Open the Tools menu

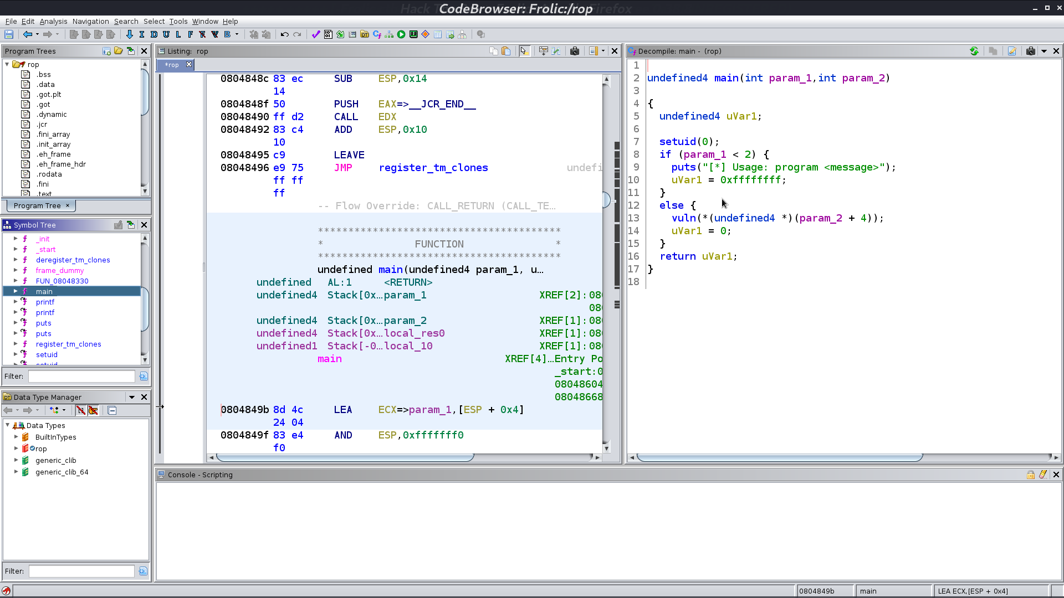click(x=178, y=21)
